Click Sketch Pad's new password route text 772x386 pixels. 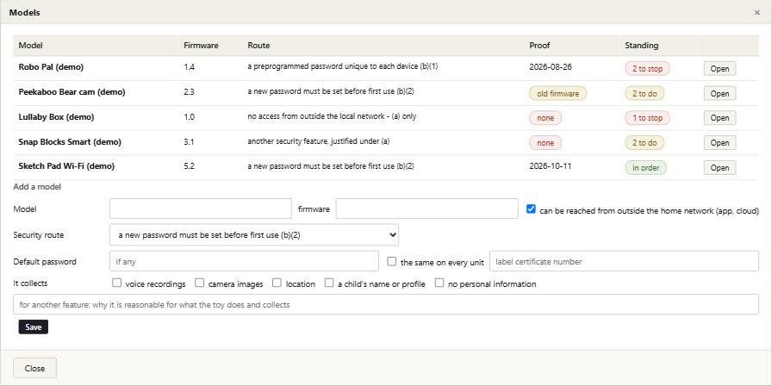coord(331,166)
